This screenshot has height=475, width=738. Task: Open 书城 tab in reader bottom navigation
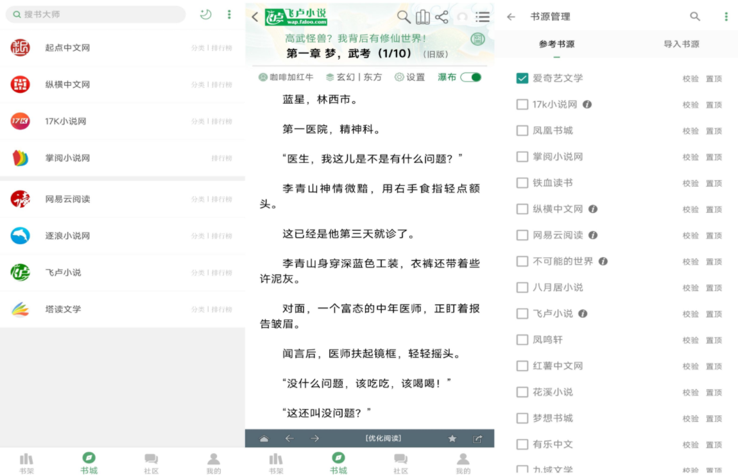pyautogui.click(x=338, y=463)
